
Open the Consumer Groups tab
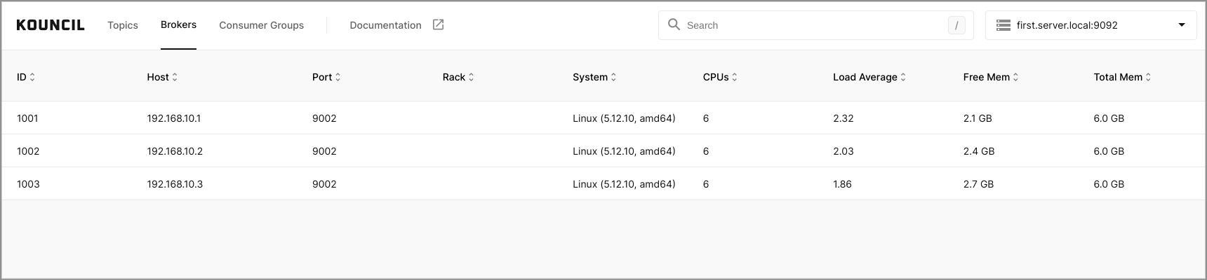point(261,25)
